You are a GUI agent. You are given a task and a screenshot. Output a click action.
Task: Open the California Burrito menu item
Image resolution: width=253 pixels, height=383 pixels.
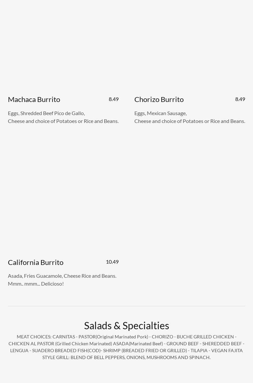point(36,262)
